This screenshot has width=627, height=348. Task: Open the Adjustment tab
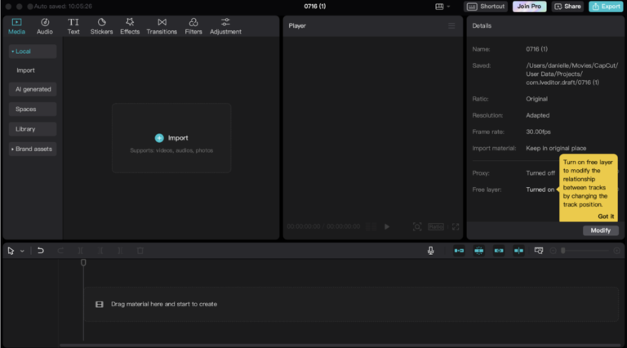pyautogui.click(x=225, y=26)
